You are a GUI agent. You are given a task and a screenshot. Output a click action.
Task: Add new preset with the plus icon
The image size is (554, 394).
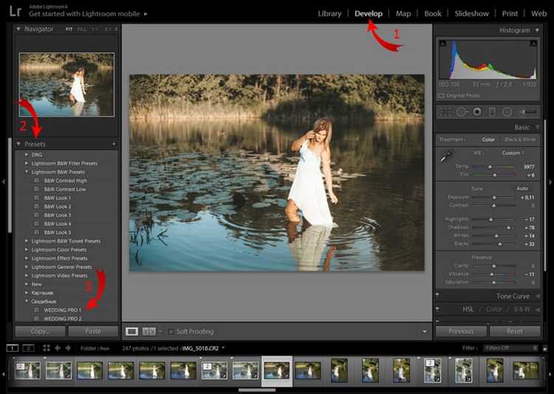coord(114,144)
